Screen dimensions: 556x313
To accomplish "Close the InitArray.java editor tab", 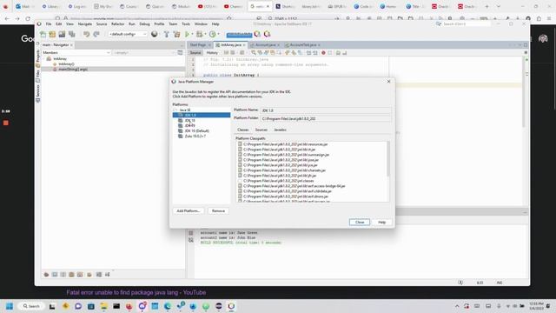I will [244, 45].
